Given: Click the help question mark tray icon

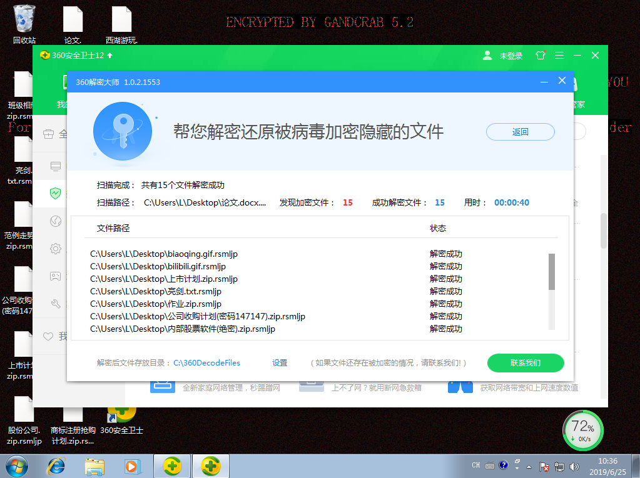Looking at the screenshot, I should tap(503, 465).
